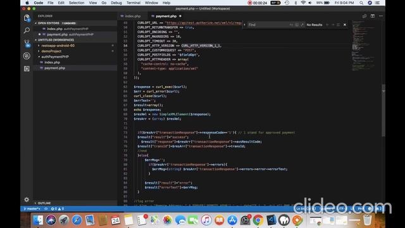
Task: Open Notification Center icon in menu bar
Action: tap(377, 3)
